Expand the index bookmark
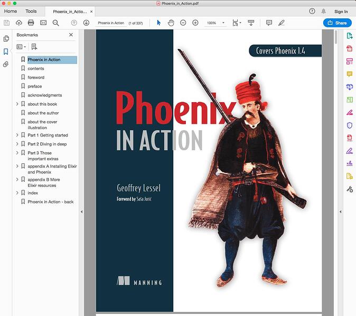 coord(17,193)
